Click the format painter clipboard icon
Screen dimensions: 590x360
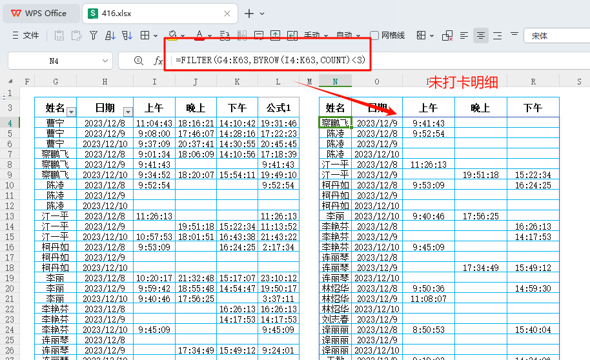pos(76,35)
